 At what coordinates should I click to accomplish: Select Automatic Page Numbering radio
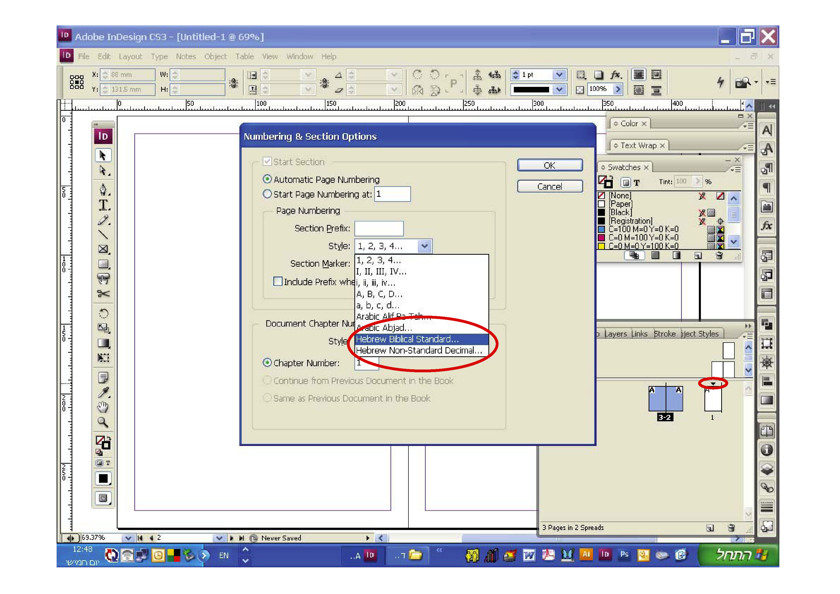click(268, 179)
